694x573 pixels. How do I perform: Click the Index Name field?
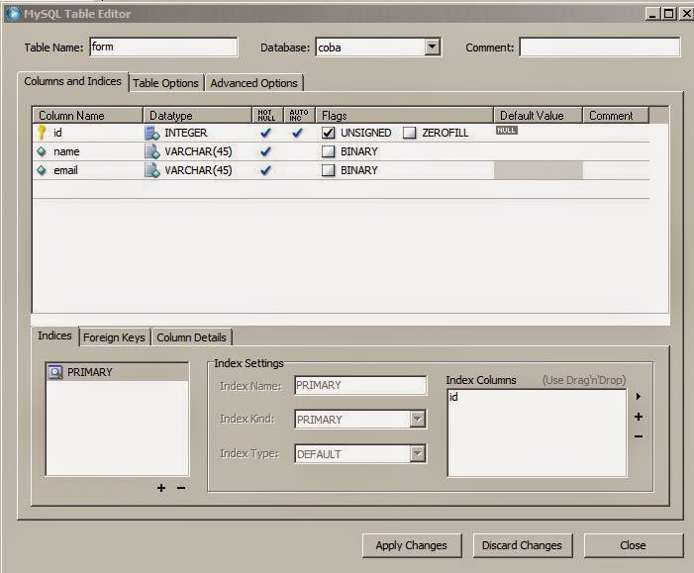pos(360,385)
